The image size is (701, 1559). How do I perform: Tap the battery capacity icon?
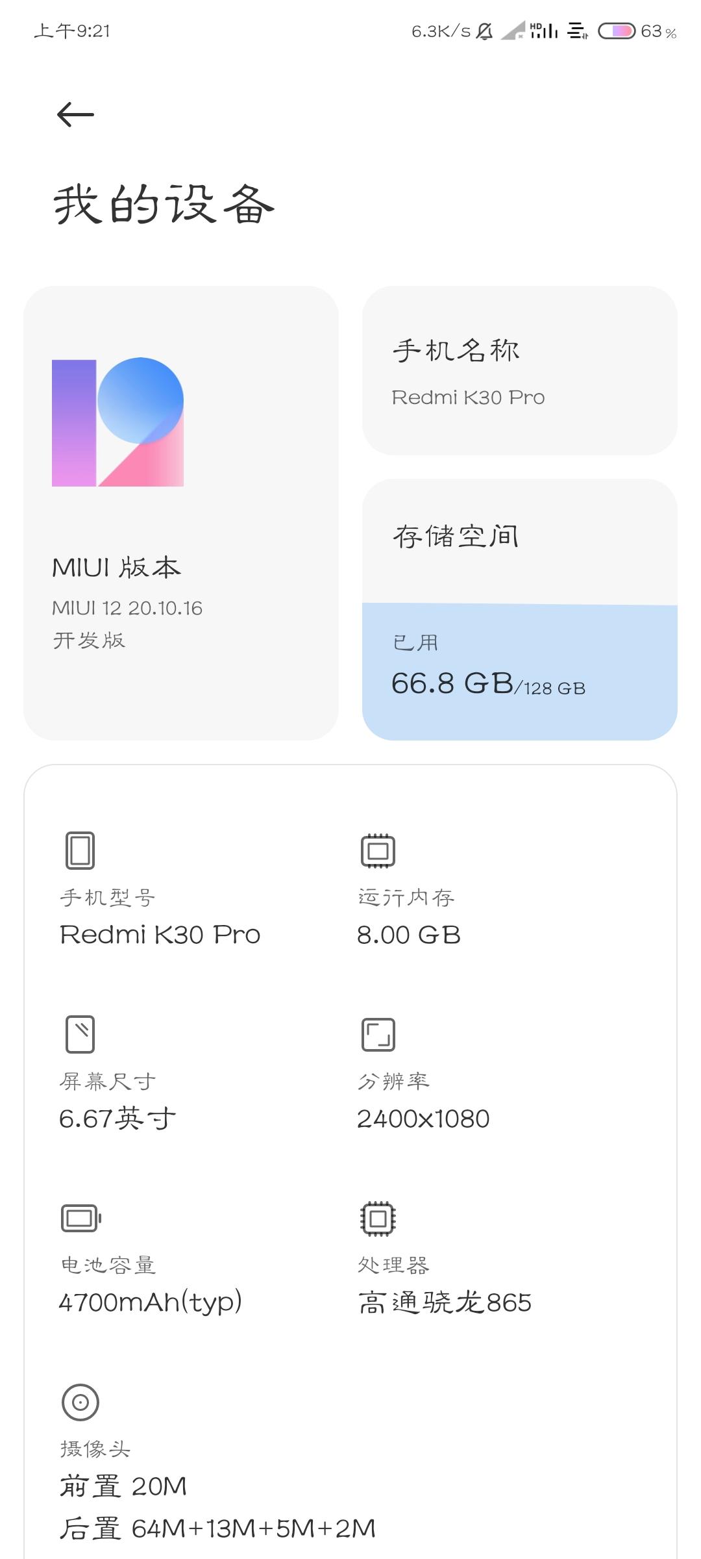[x=80, y=1218]
